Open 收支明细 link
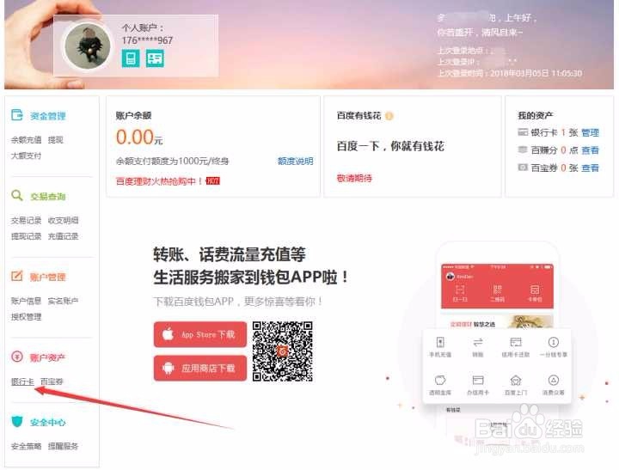This screenshot has height=470, width=619. (63, 220)
